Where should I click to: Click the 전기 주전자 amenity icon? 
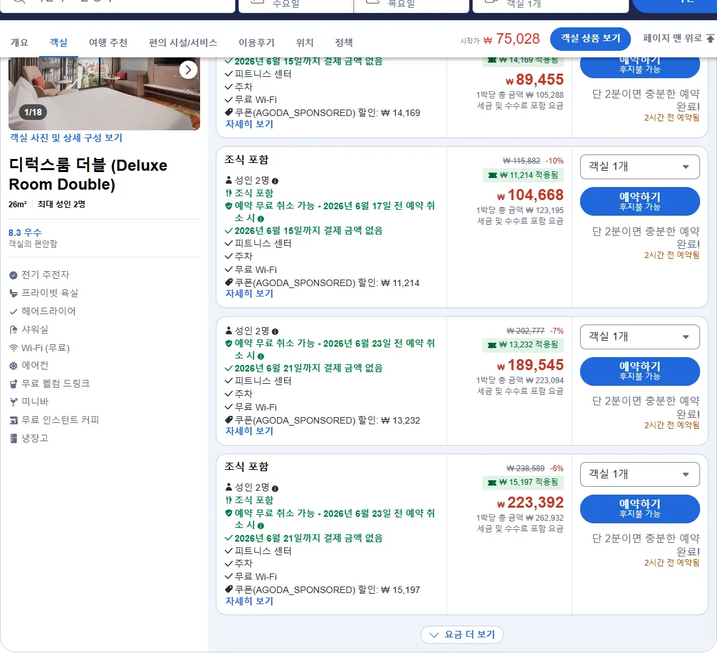coord(13,275)
